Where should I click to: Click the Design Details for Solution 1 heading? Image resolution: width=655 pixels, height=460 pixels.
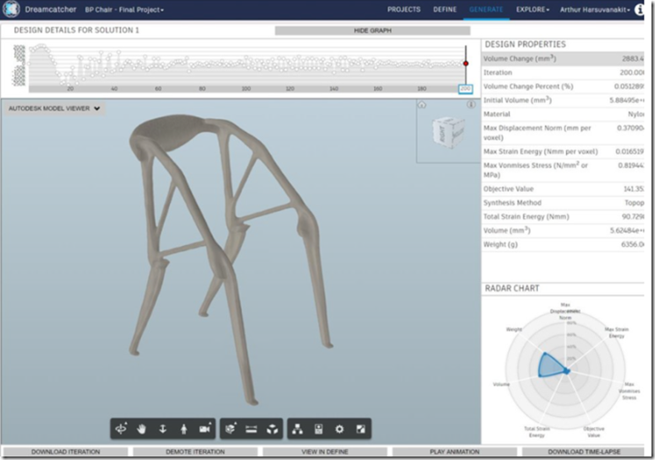[x=77, y=30]
